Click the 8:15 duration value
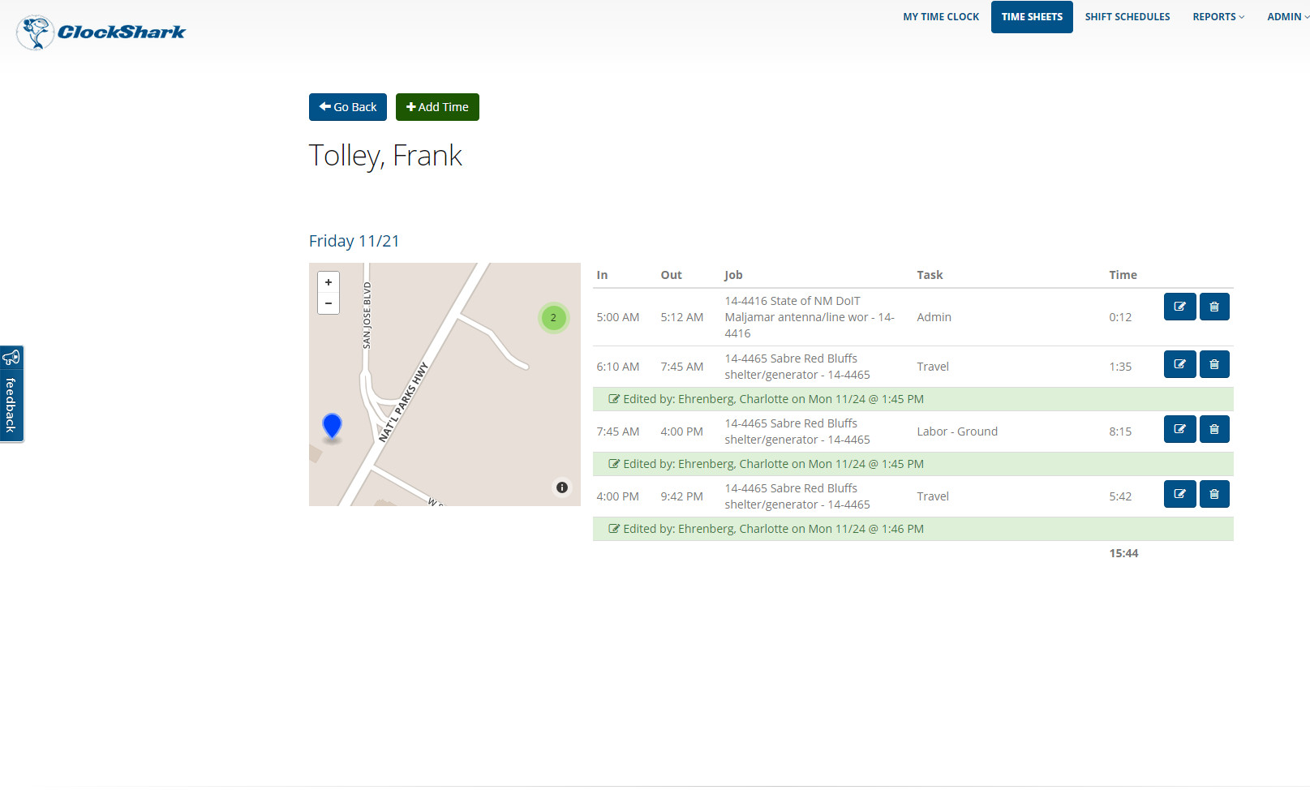The width and height of the screenshot is (1310, 790). [1120, 431]
